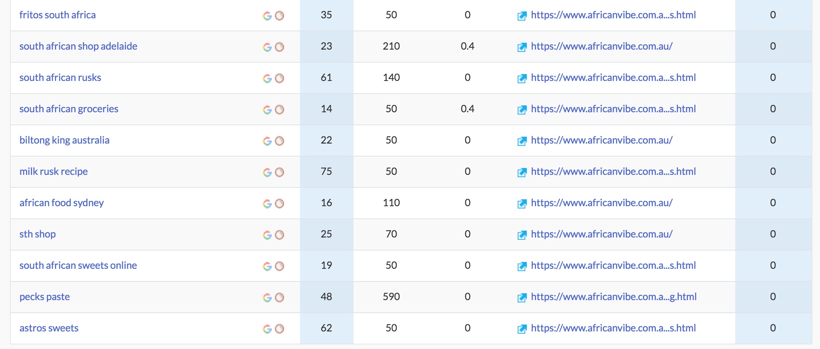The image size is (820, 349).
Task: Open the africanvibe URL ending g.html for pecks paste
Action: point(614,297)
